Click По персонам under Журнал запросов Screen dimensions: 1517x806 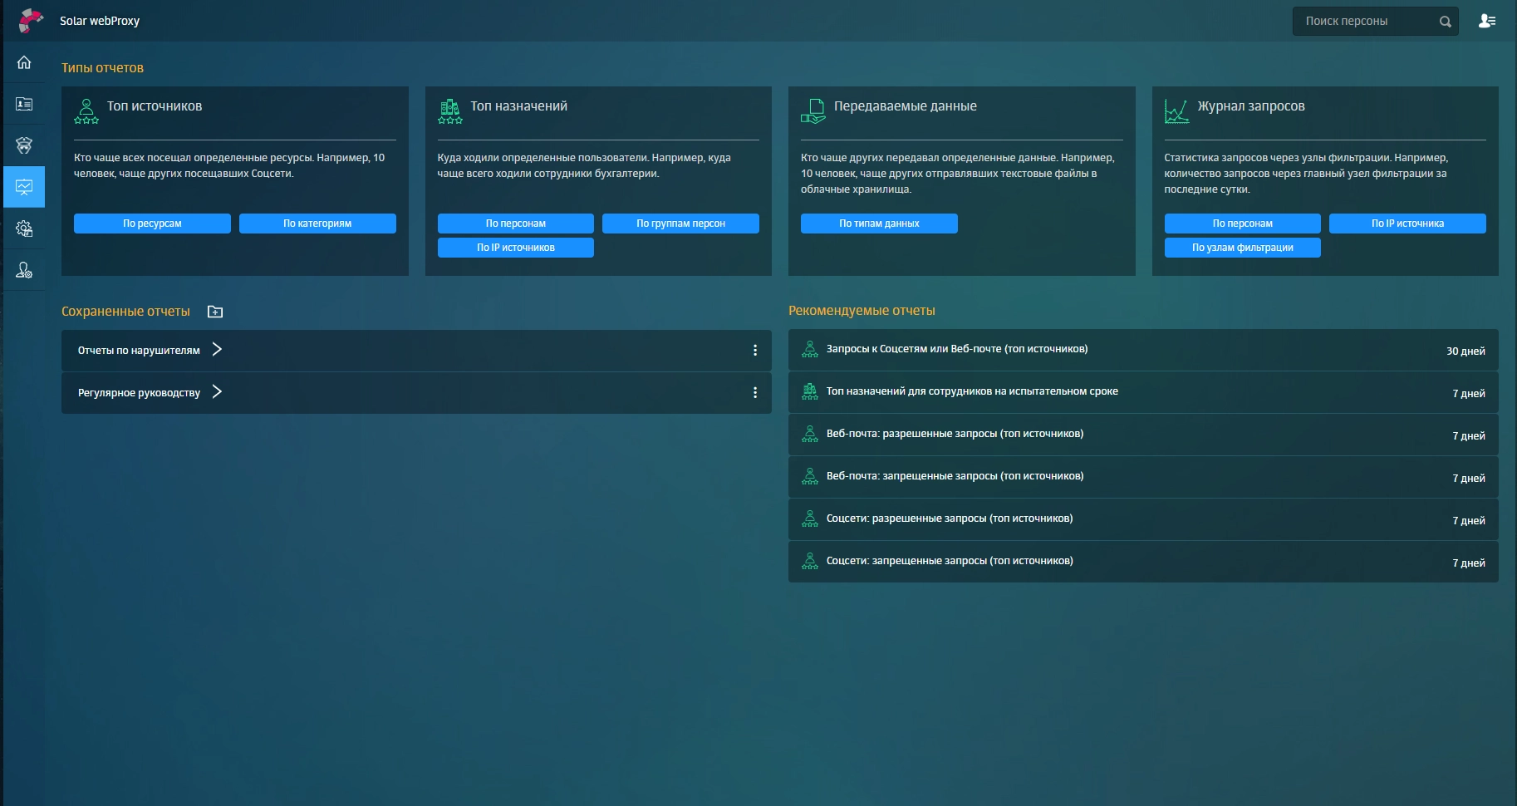pyautogui.click(x=1243, y=224)
